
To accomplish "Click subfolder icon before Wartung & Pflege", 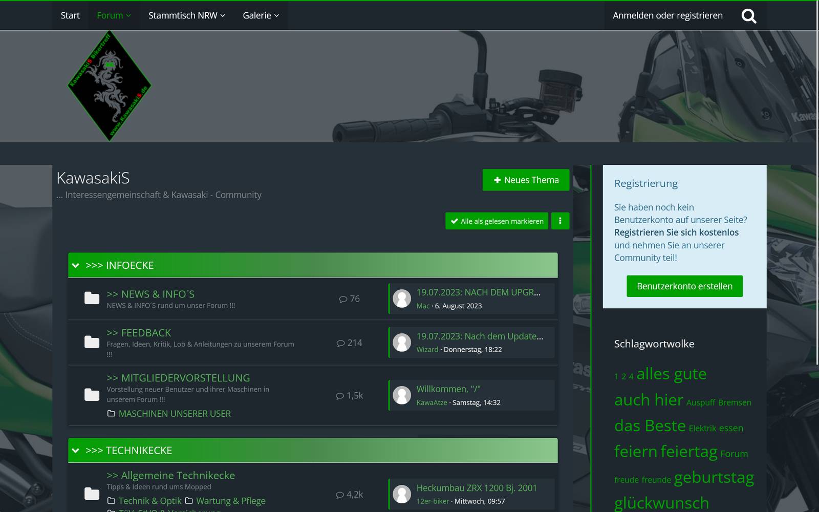I will pos(189,501).
